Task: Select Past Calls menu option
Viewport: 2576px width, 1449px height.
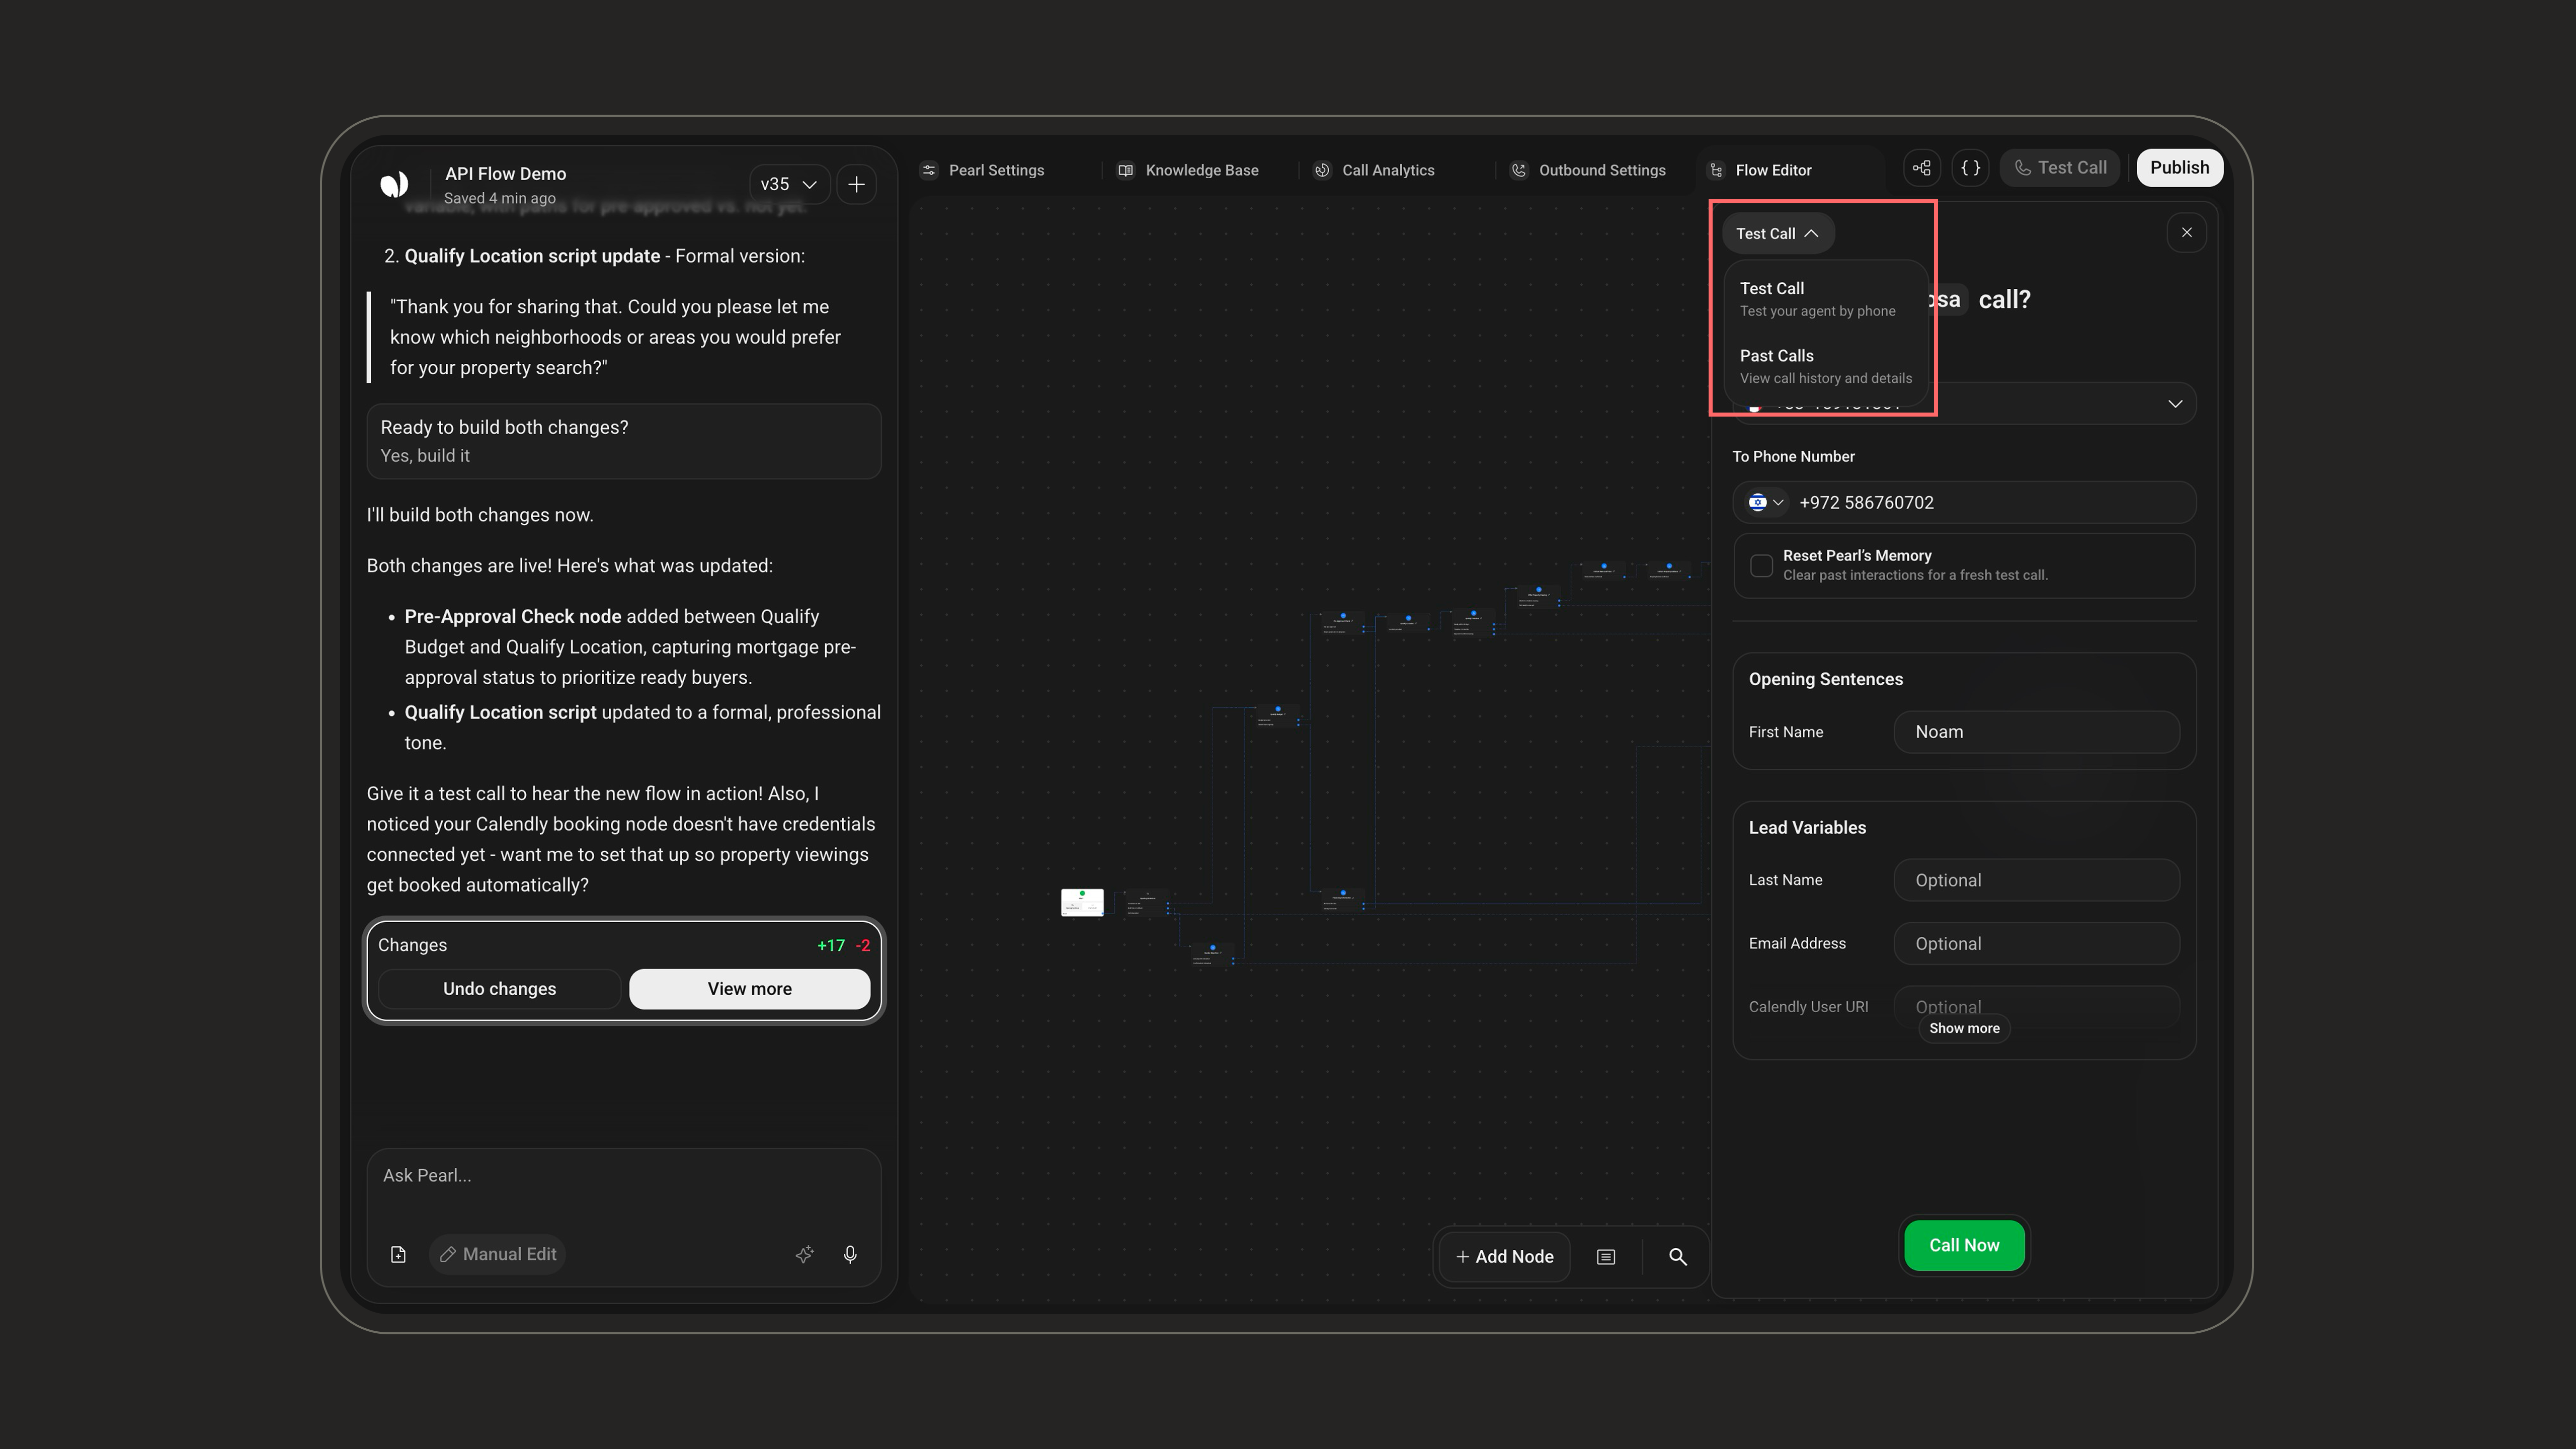Action: (1826, 366)
